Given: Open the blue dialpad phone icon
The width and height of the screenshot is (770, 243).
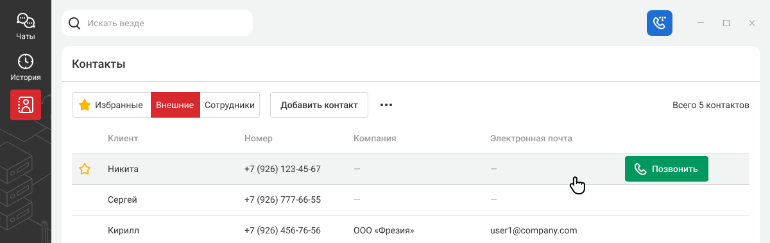Looking at the screenshot, I should [x=659, y=23].
